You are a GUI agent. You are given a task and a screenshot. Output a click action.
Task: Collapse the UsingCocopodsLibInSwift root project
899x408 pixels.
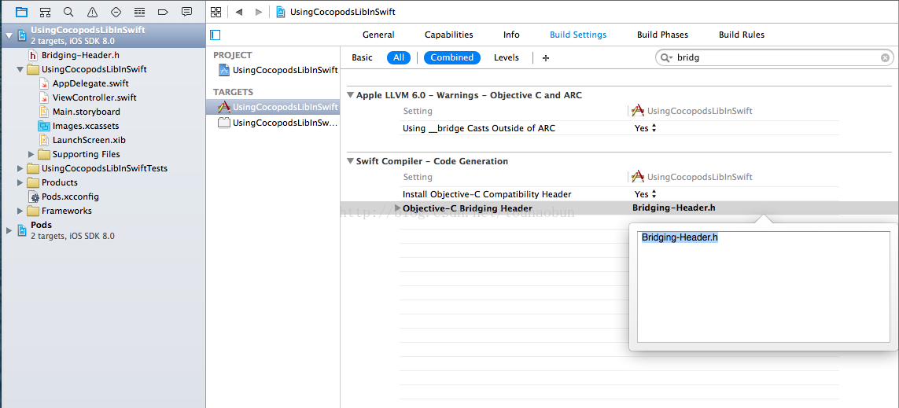coord(9,35)
